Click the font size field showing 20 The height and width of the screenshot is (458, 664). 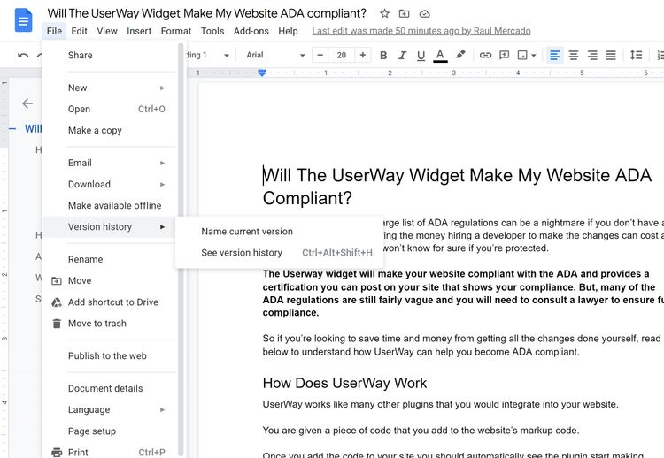point(342,55)
